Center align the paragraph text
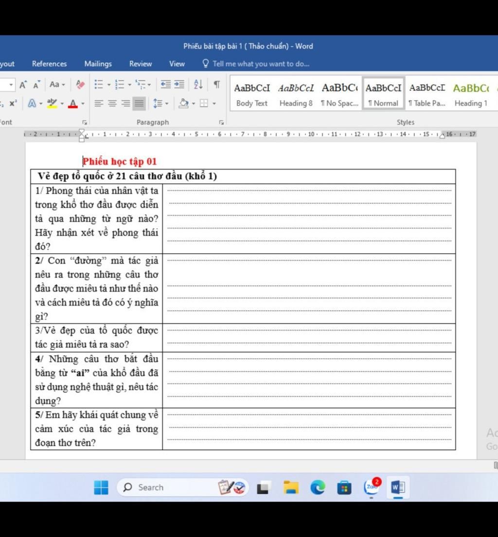Screen dimensions: 498x537 [112, 103]
